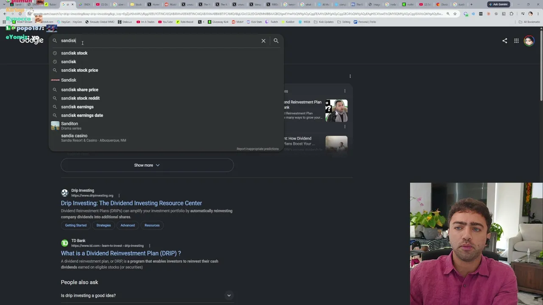Open the Personal Trello bookmark

click(365, 22)
